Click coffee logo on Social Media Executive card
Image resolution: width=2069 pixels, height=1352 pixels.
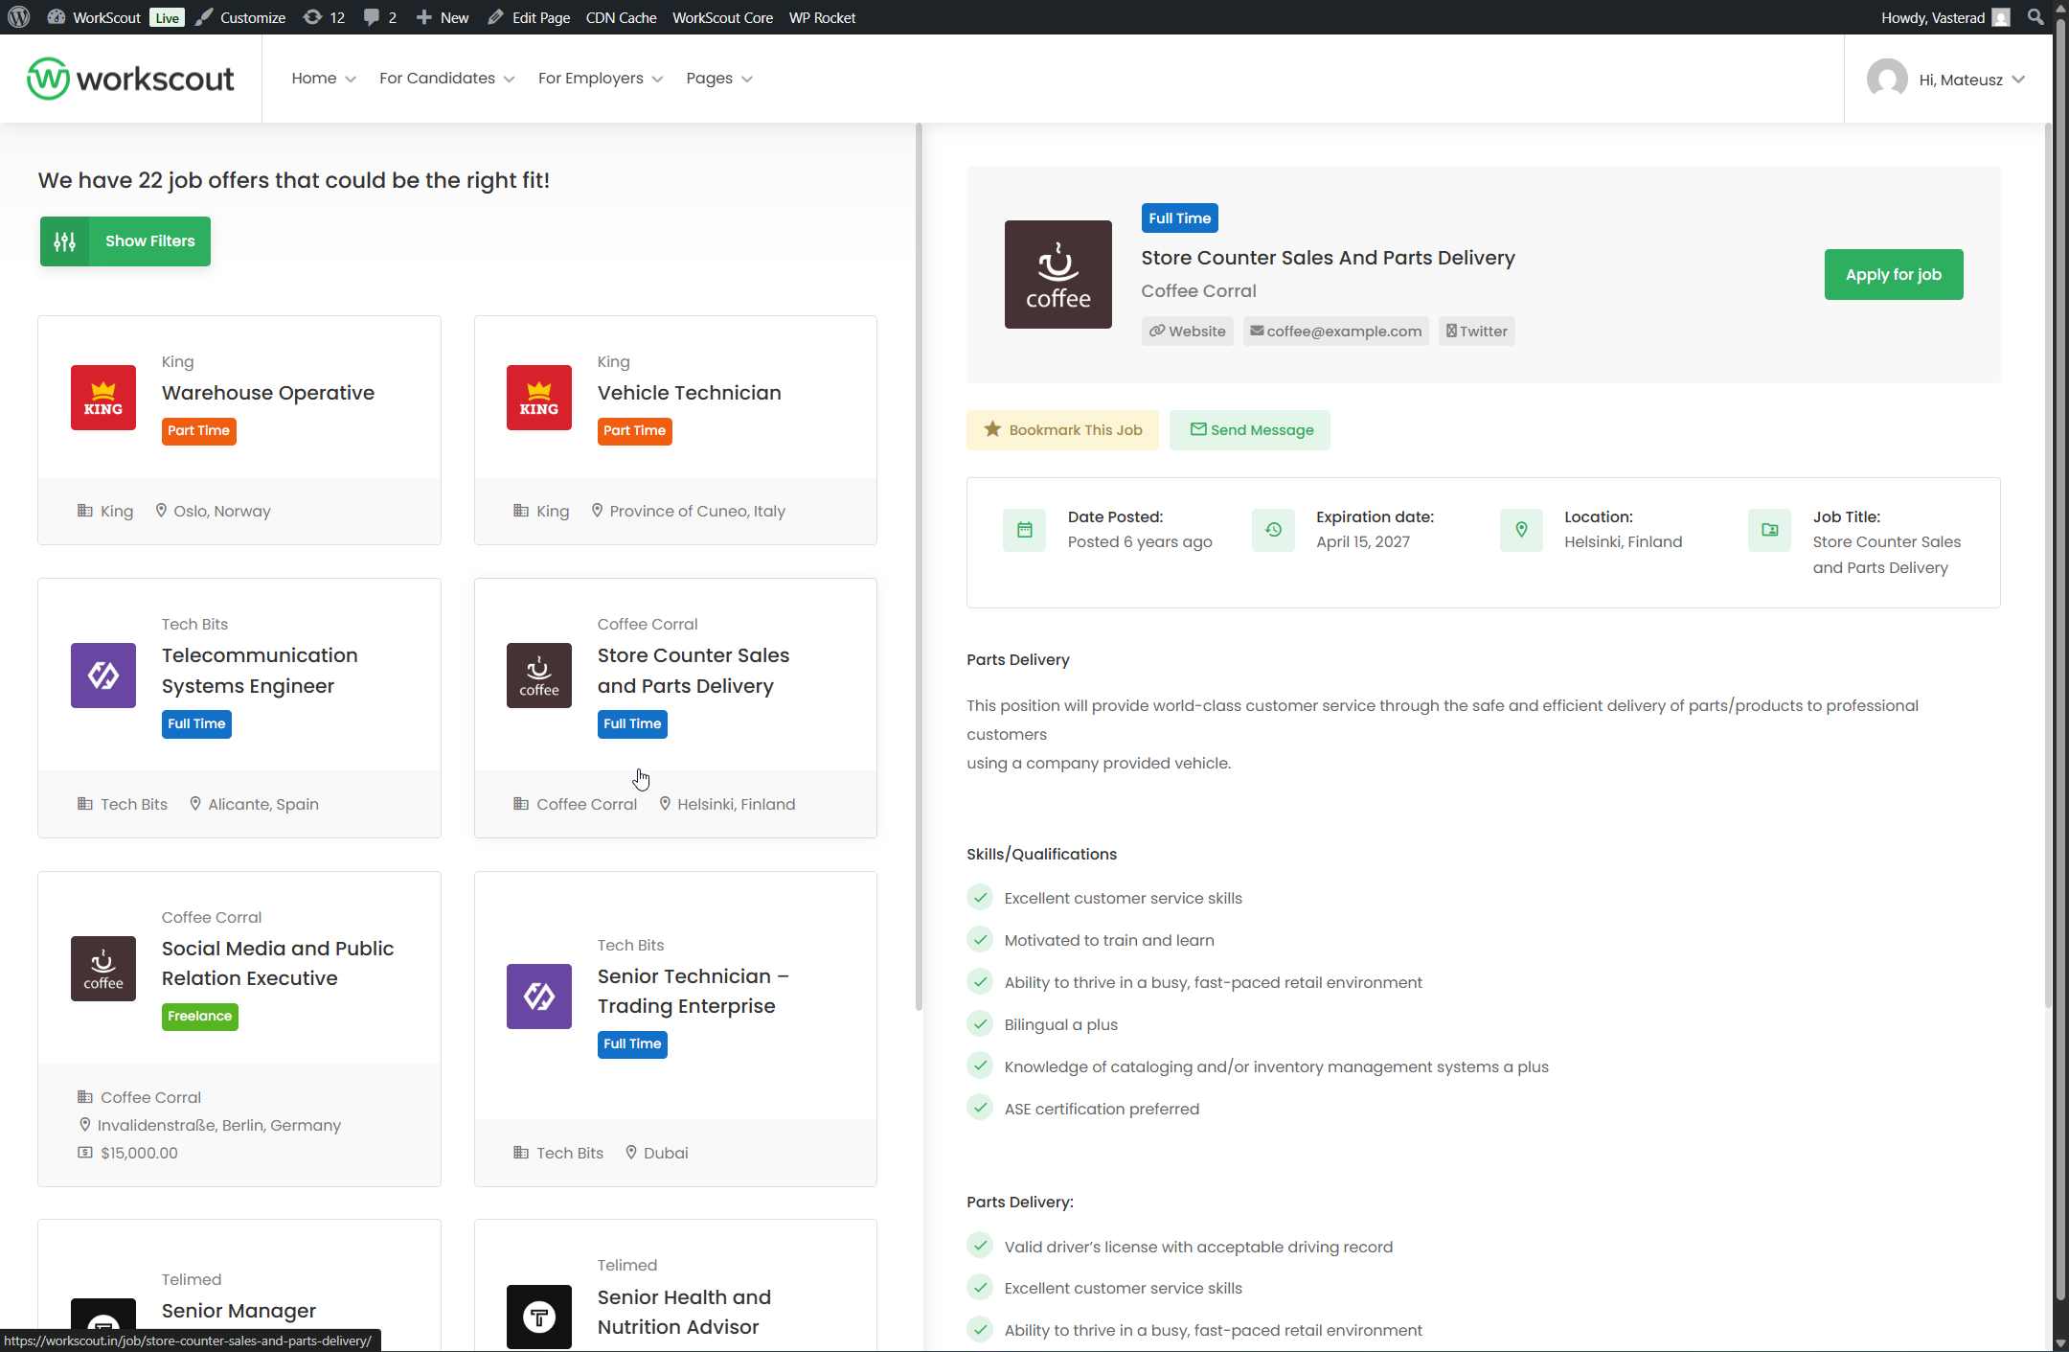(x=103, y=969)
